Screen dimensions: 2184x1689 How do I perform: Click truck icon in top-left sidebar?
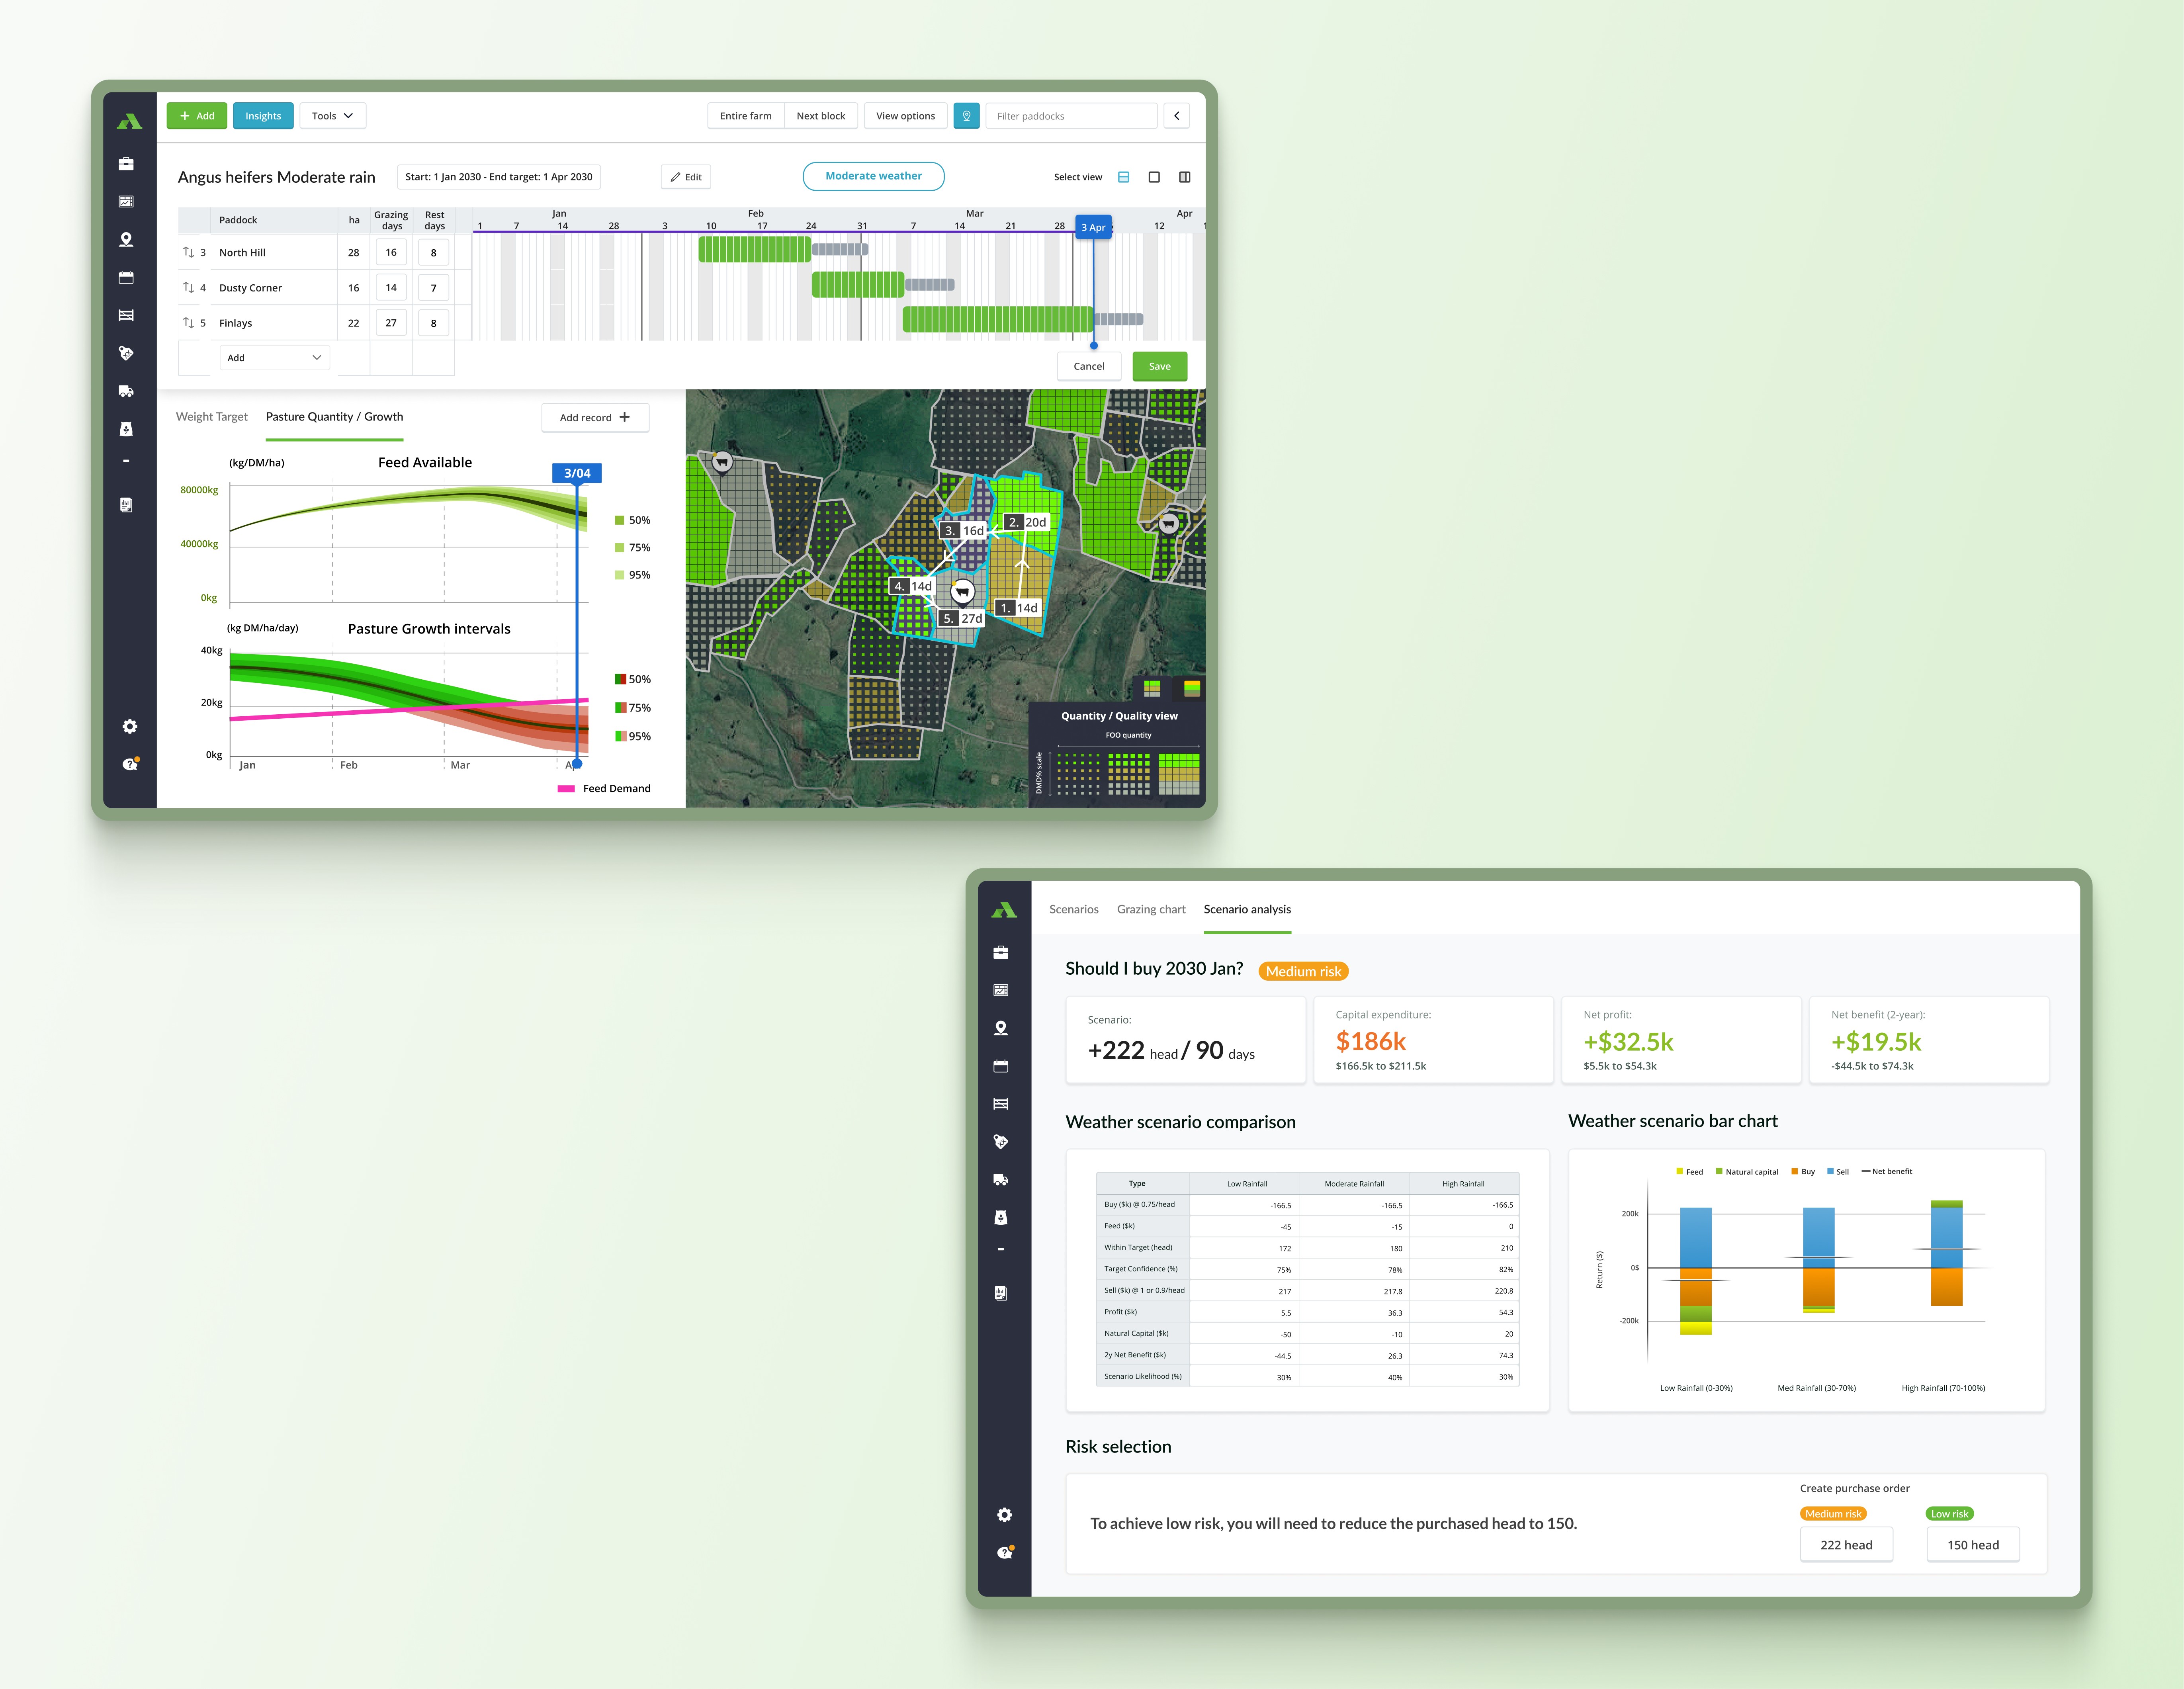coord(126,391)
